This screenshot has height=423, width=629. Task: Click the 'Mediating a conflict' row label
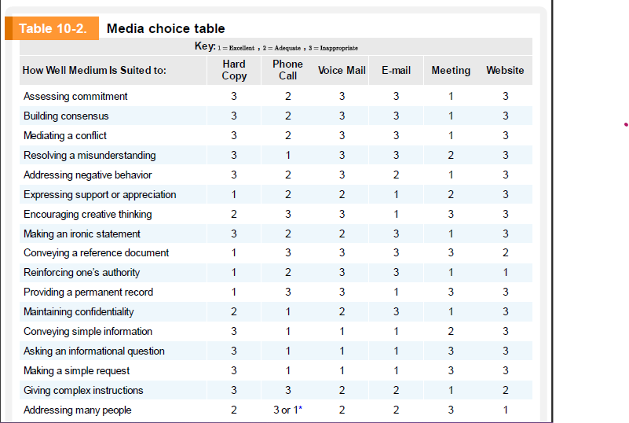coord(65,136)
